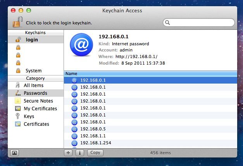The image size is (243, 166).
Task: Select the 192.168.1.254 password entry
Action: (150, 143)
